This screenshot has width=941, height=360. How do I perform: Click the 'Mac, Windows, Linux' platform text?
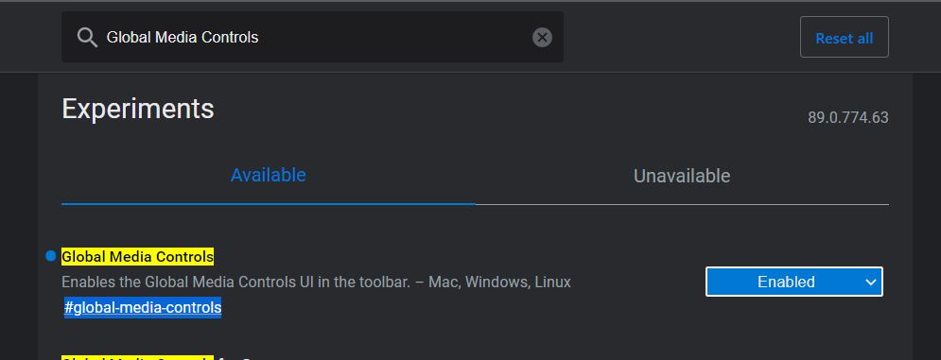499,282
